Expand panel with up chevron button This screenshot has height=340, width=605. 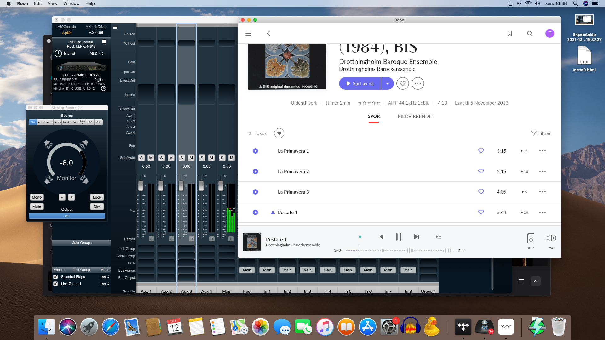point(535,281)
